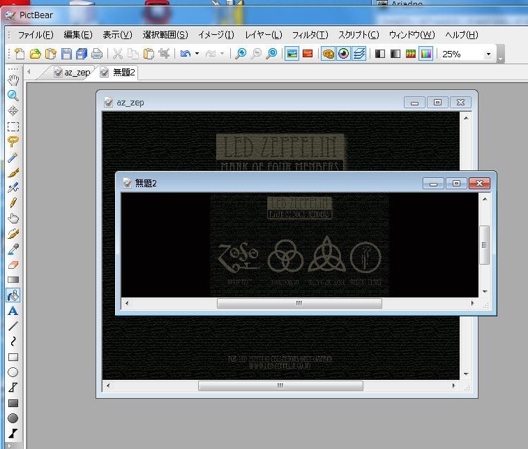Screen dimensions: 528x449
Task: Toggle the color swatches grid panel icon
Action: coord(411,54)
